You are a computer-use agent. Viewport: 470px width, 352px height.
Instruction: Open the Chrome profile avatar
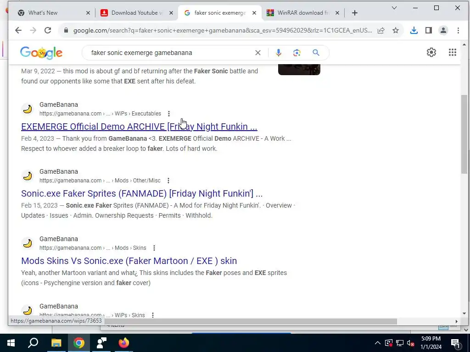point(443,30)
